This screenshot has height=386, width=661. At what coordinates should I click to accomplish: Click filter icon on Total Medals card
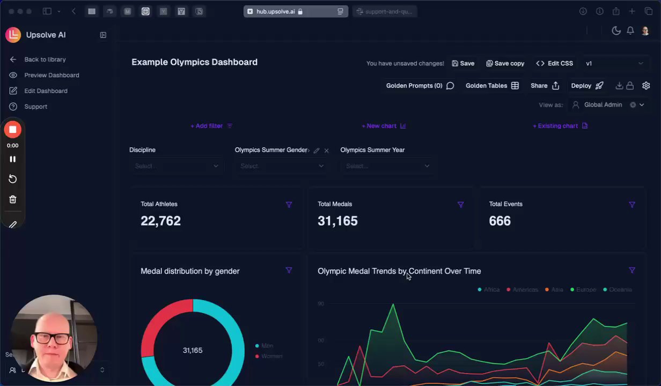tap(460, 204)
